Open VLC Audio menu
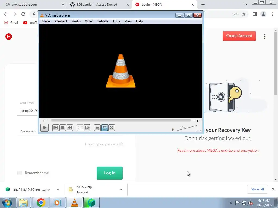Screen dimensions: 278x208 (x=76, y=21)
